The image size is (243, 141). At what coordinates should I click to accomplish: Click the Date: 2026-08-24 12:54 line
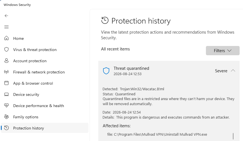click(x=121, y=112)
